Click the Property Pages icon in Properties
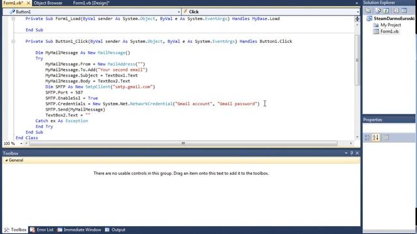 click(386, 137)
